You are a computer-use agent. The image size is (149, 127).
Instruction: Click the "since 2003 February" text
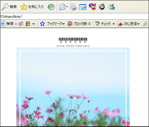click(x=73, y=46)
